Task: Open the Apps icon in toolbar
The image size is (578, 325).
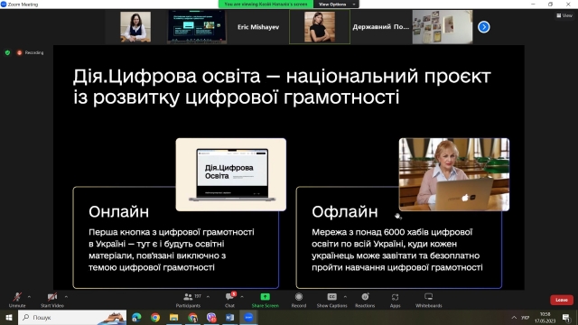Action: [395, 300]
